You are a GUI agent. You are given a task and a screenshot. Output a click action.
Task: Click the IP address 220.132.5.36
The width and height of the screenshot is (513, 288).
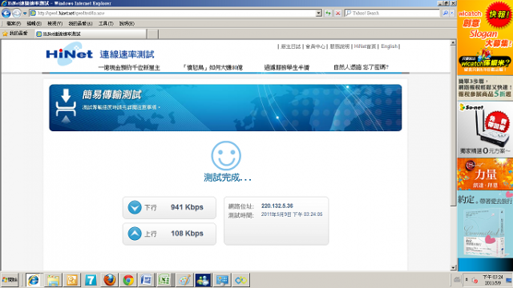click(x=277, y=206)
